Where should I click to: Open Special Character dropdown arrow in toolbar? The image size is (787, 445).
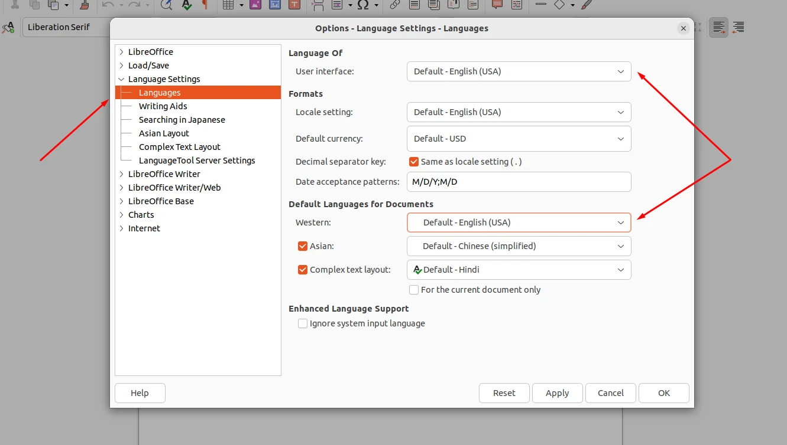(x=376, y=5)
